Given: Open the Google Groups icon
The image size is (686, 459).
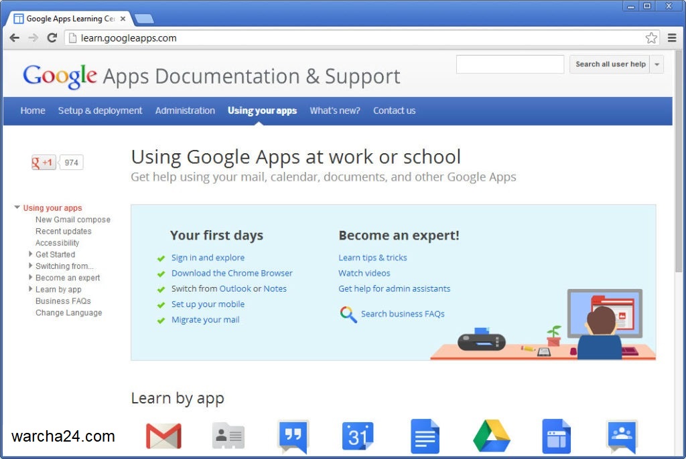Looking at the screenshot, I should point(622,436).
